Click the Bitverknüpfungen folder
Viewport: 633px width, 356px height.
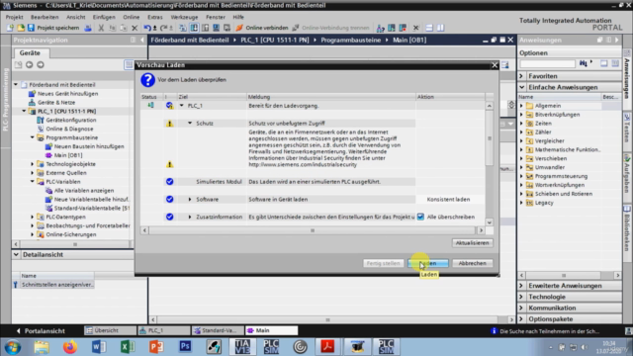pyautogui.click(x=557, y=115)
